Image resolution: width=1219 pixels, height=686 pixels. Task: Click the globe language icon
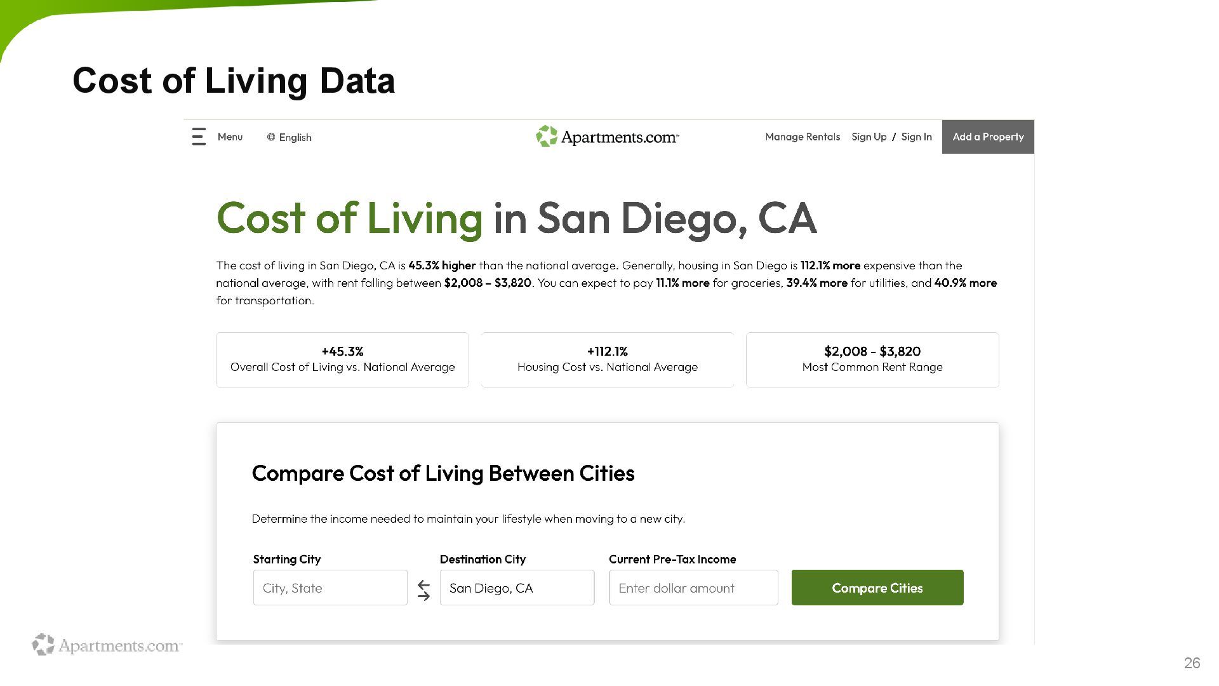click(271, 137)
